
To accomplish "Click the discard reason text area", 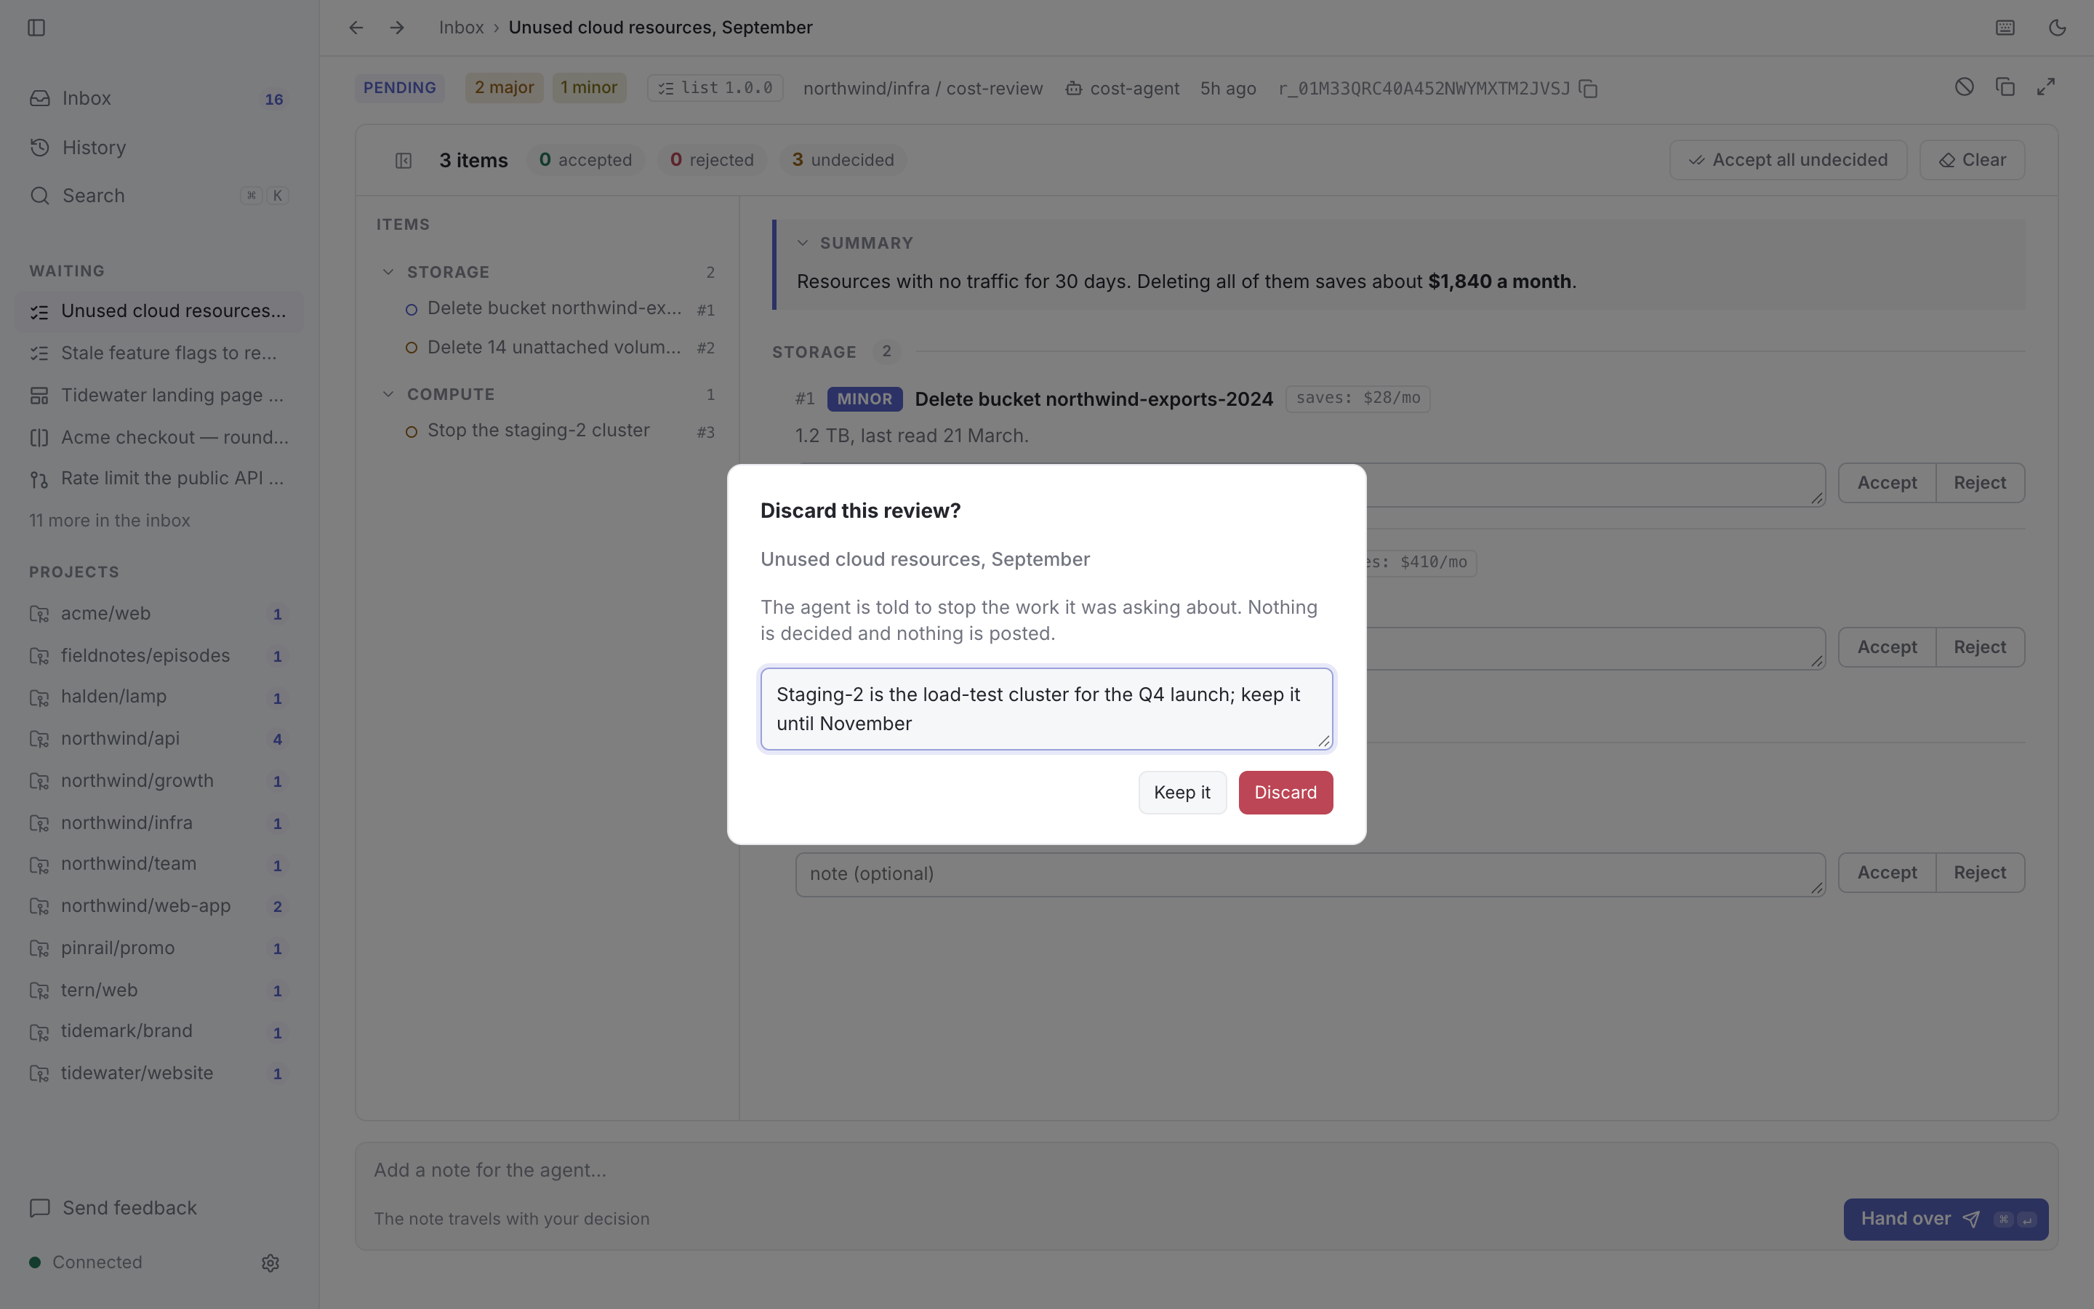I will tap(1046, 709).
